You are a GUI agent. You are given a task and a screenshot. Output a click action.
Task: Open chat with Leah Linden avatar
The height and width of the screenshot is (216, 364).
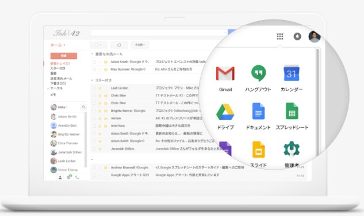[53, 161]
